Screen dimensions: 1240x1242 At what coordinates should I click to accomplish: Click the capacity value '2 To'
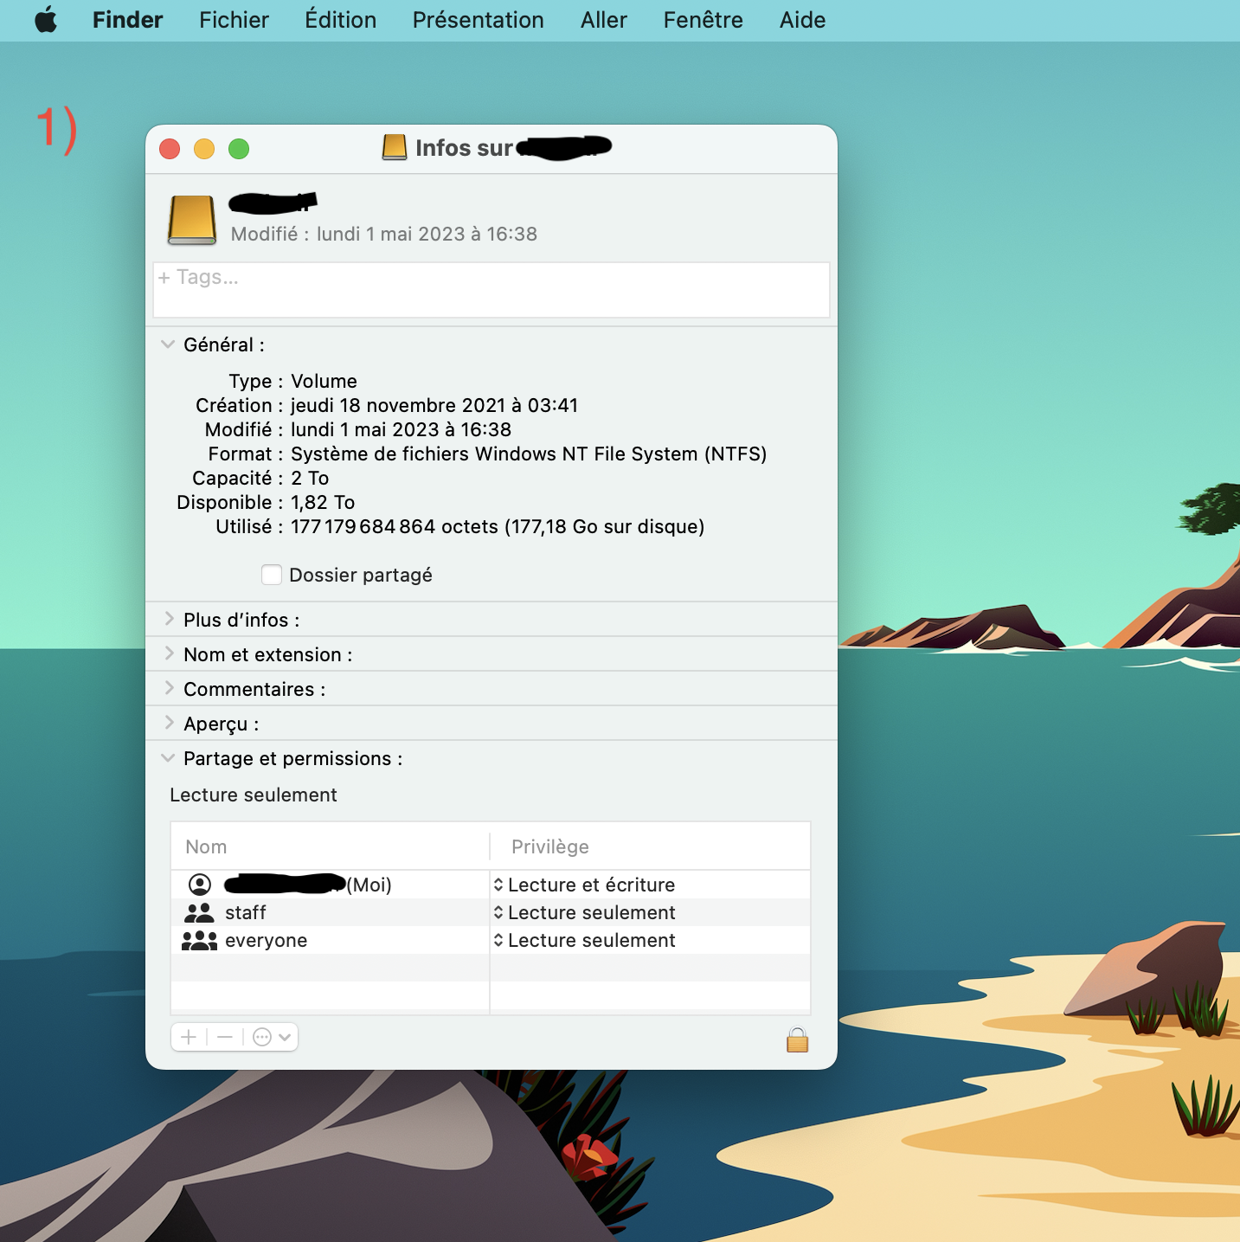310,478
